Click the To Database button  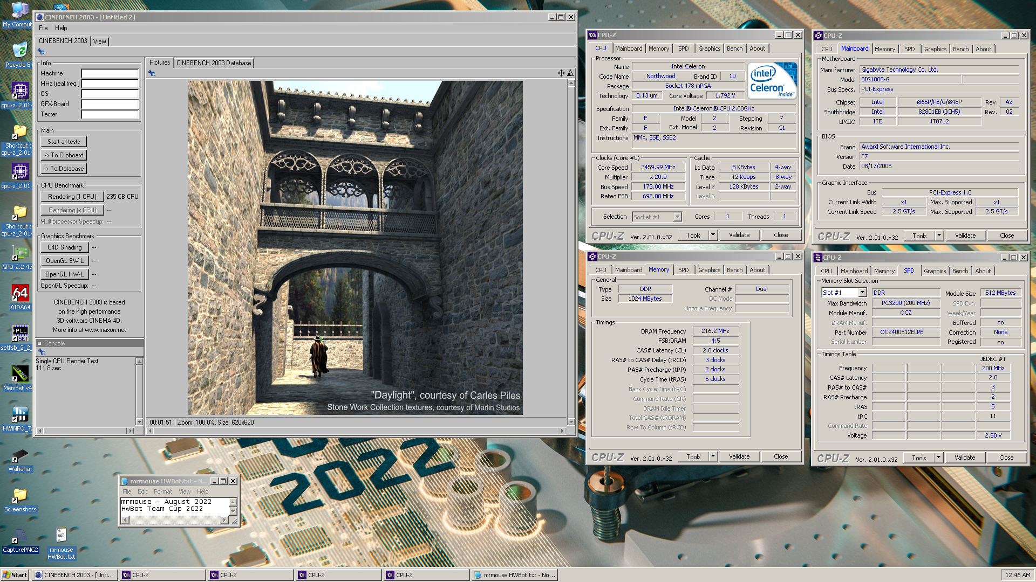(x=64, y=169)
